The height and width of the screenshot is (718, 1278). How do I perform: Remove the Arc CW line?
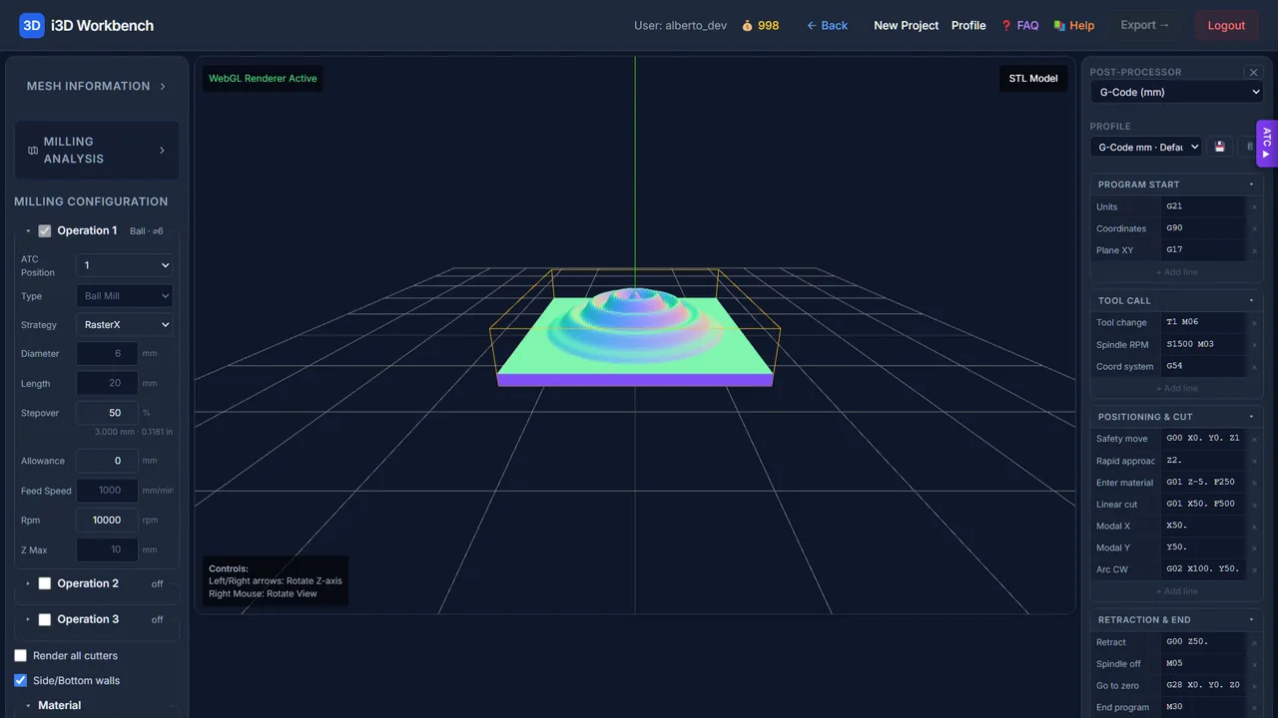tap(1255, 569)
